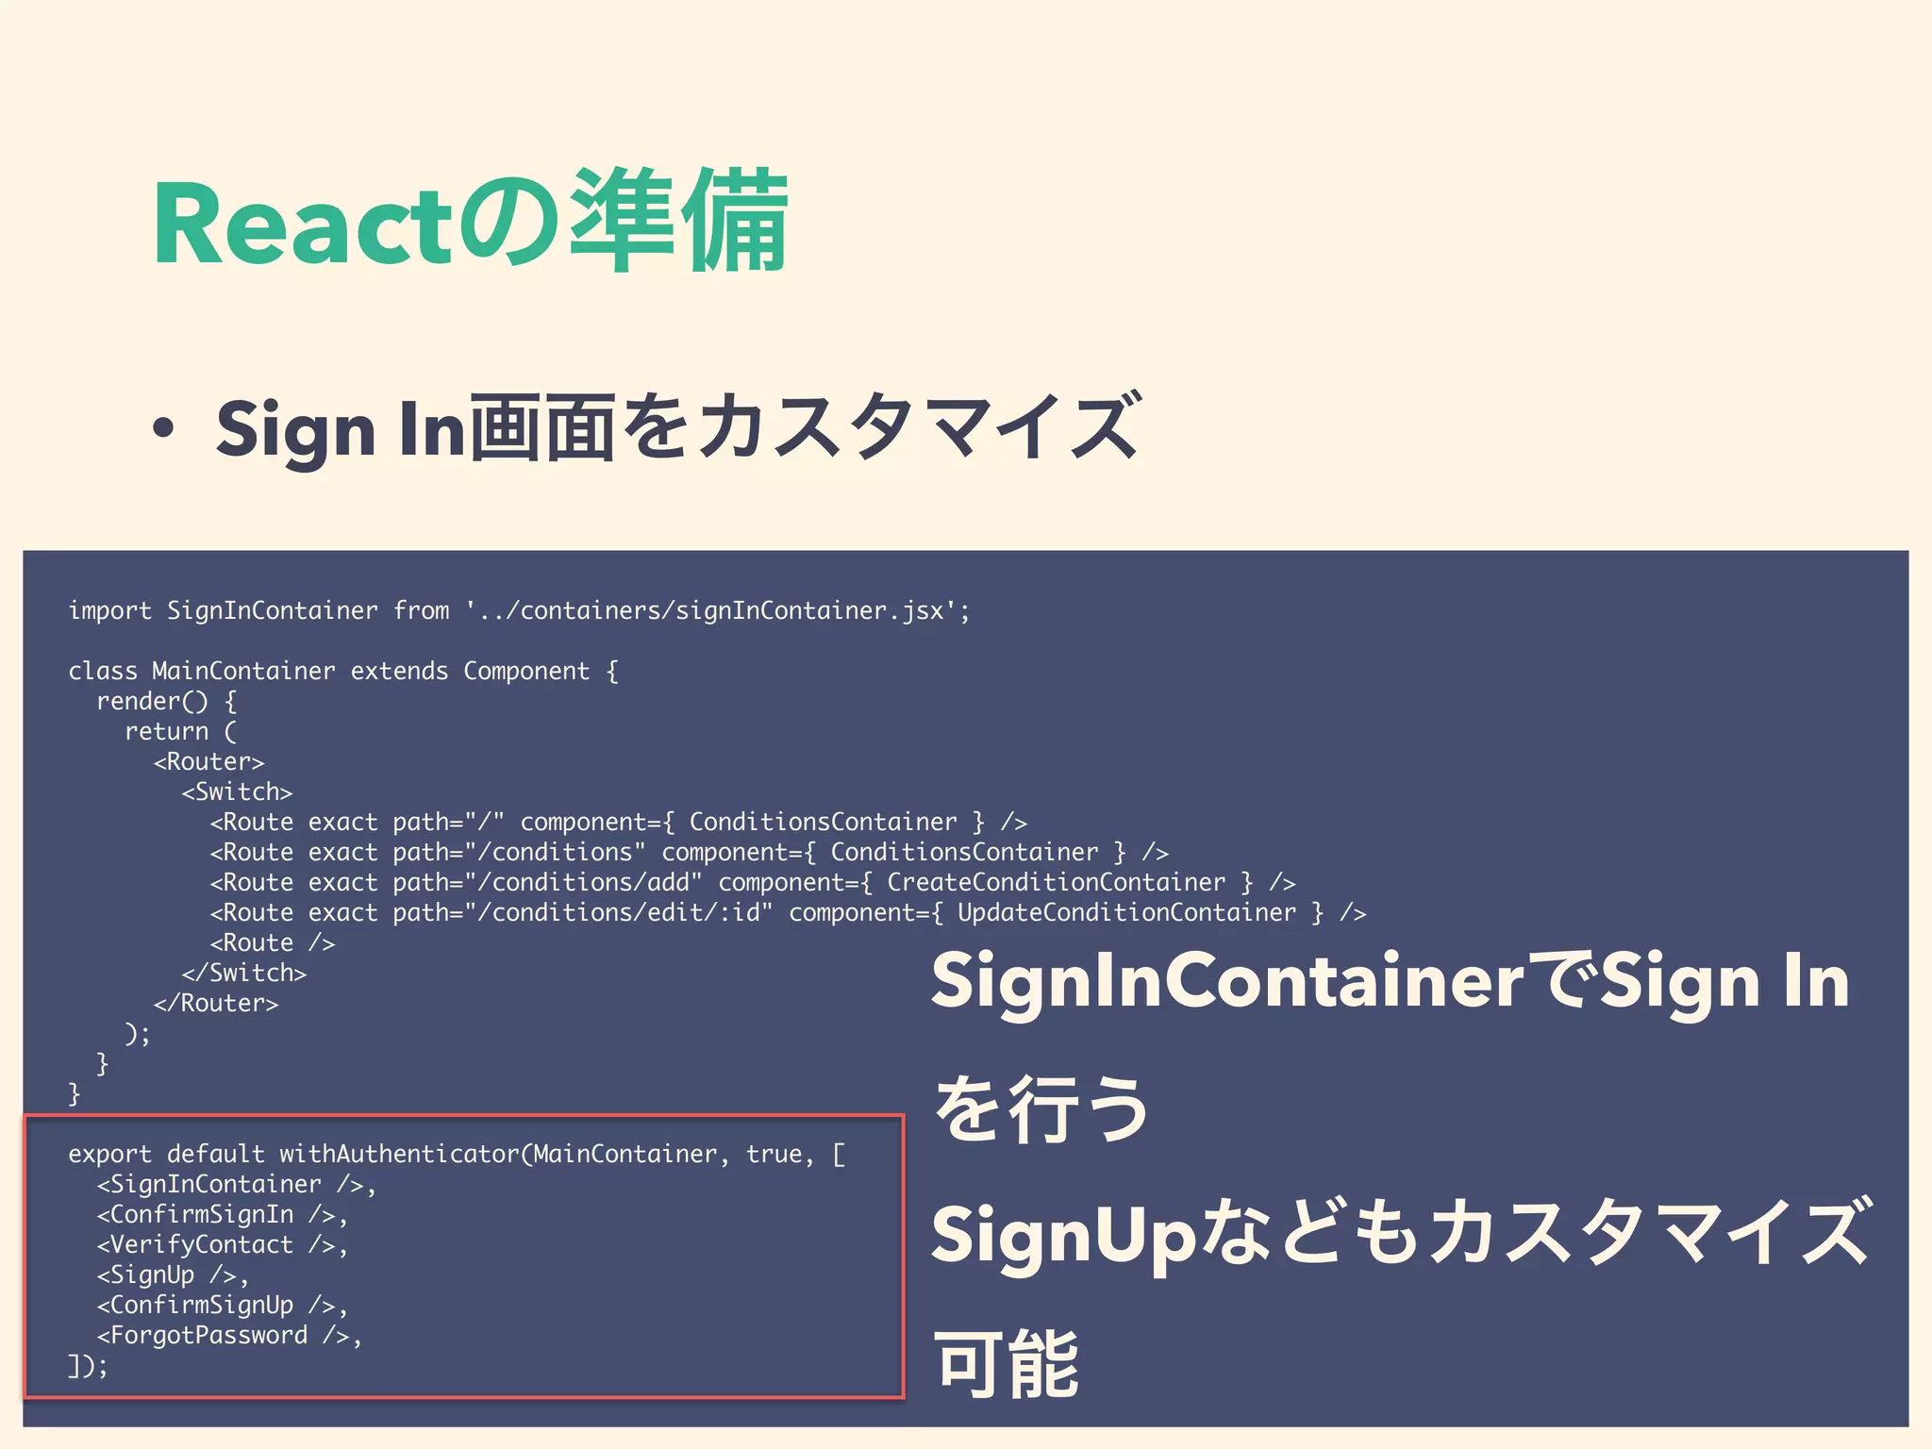Click the "<ConfirmSignUp />," line
Image resolution: width=1932 pixels, height=1449 pixels.
[x=223, y=1305]
